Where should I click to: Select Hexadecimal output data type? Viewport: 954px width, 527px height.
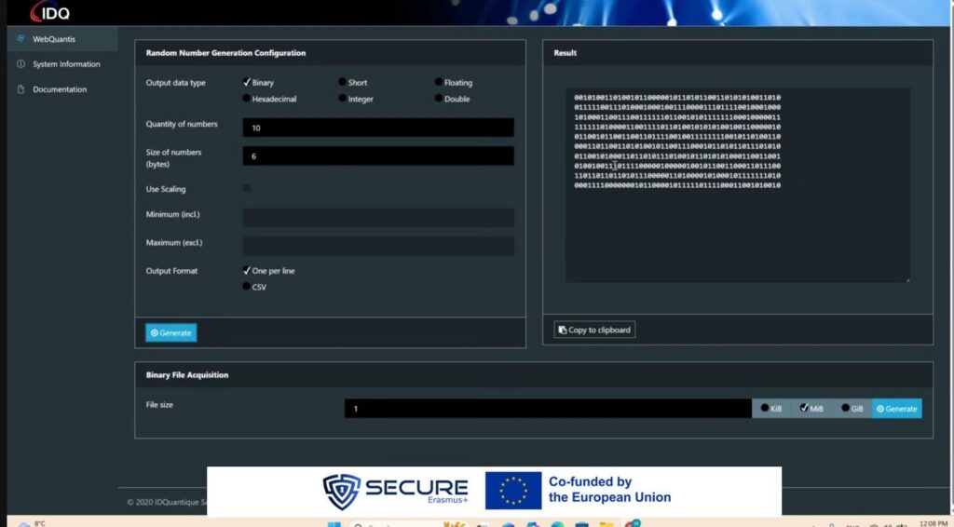[x=247, y=99]
